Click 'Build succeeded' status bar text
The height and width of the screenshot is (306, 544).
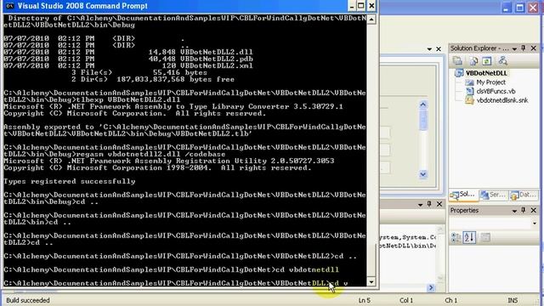[28, 300]
